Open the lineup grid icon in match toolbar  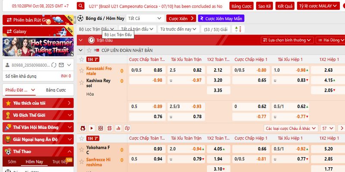point(100,128)
